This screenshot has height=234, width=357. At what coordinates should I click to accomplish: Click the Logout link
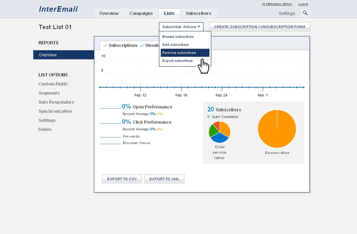303,4
